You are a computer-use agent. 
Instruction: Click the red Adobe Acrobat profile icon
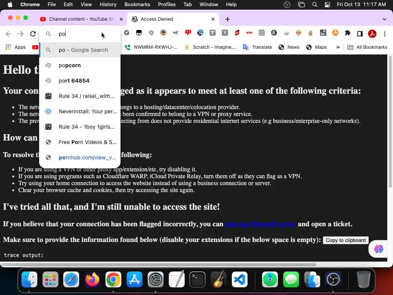(x=372, y=34)
